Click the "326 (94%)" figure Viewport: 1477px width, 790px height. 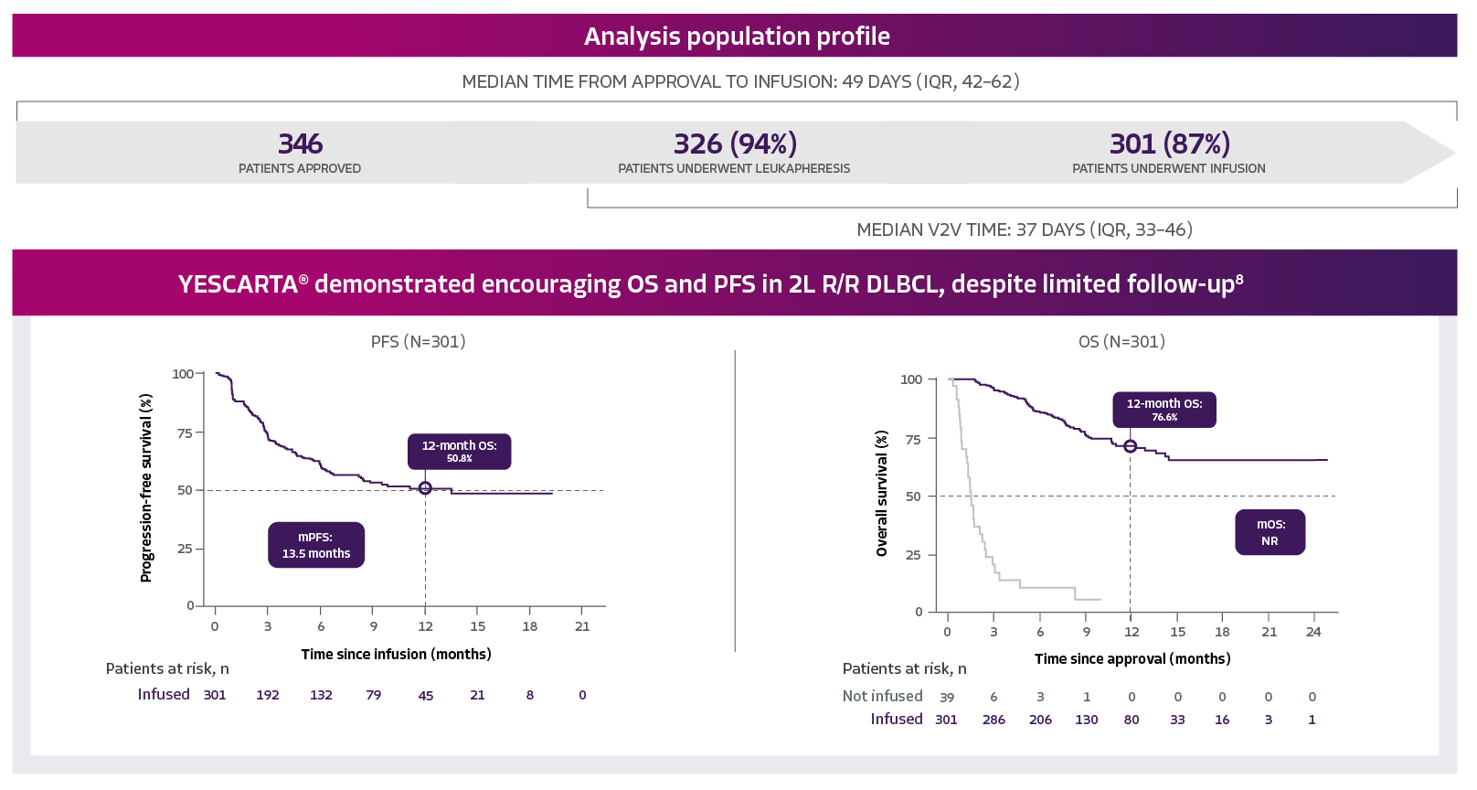pos(735,144)
